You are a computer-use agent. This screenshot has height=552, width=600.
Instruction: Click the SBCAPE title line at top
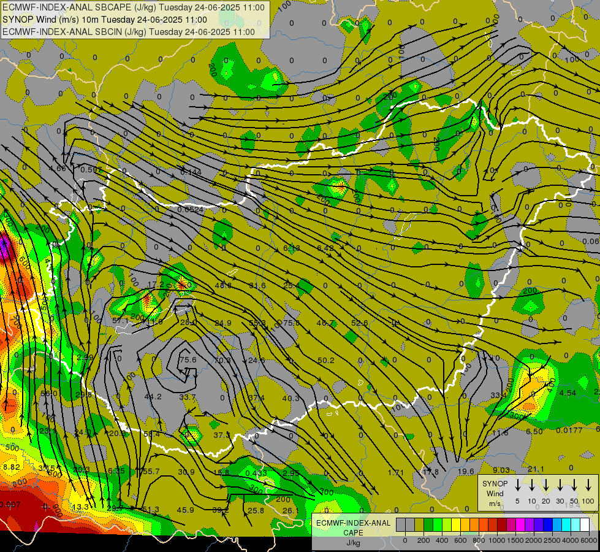click(134, 7)
